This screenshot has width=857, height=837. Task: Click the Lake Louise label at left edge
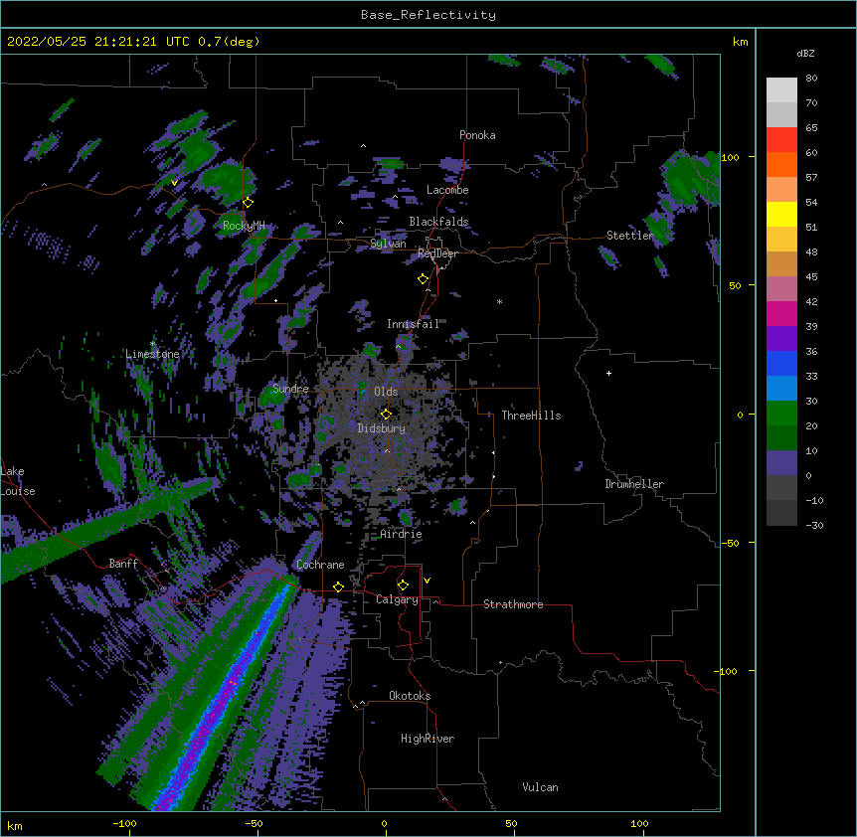point(18,481)
